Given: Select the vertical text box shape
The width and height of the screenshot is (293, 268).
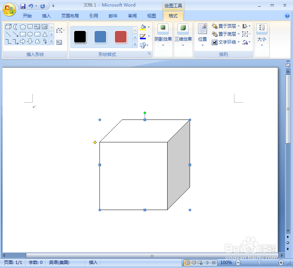Looking at the screenshot, I should click(44, 27).
